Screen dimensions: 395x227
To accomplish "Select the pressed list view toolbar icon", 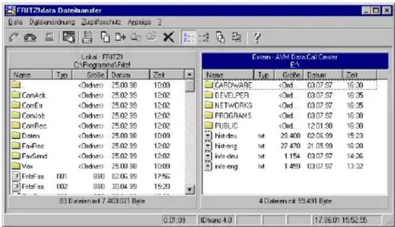I will click(x=188, y=38).
